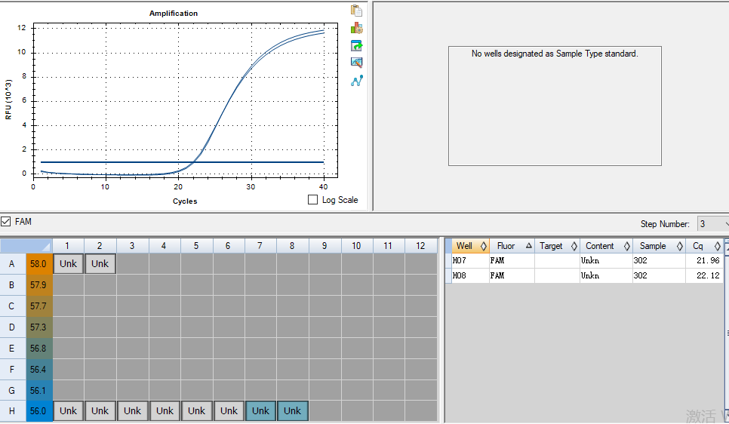Select plate column 8 header
The image size is (729, 424).
[293, 245]
